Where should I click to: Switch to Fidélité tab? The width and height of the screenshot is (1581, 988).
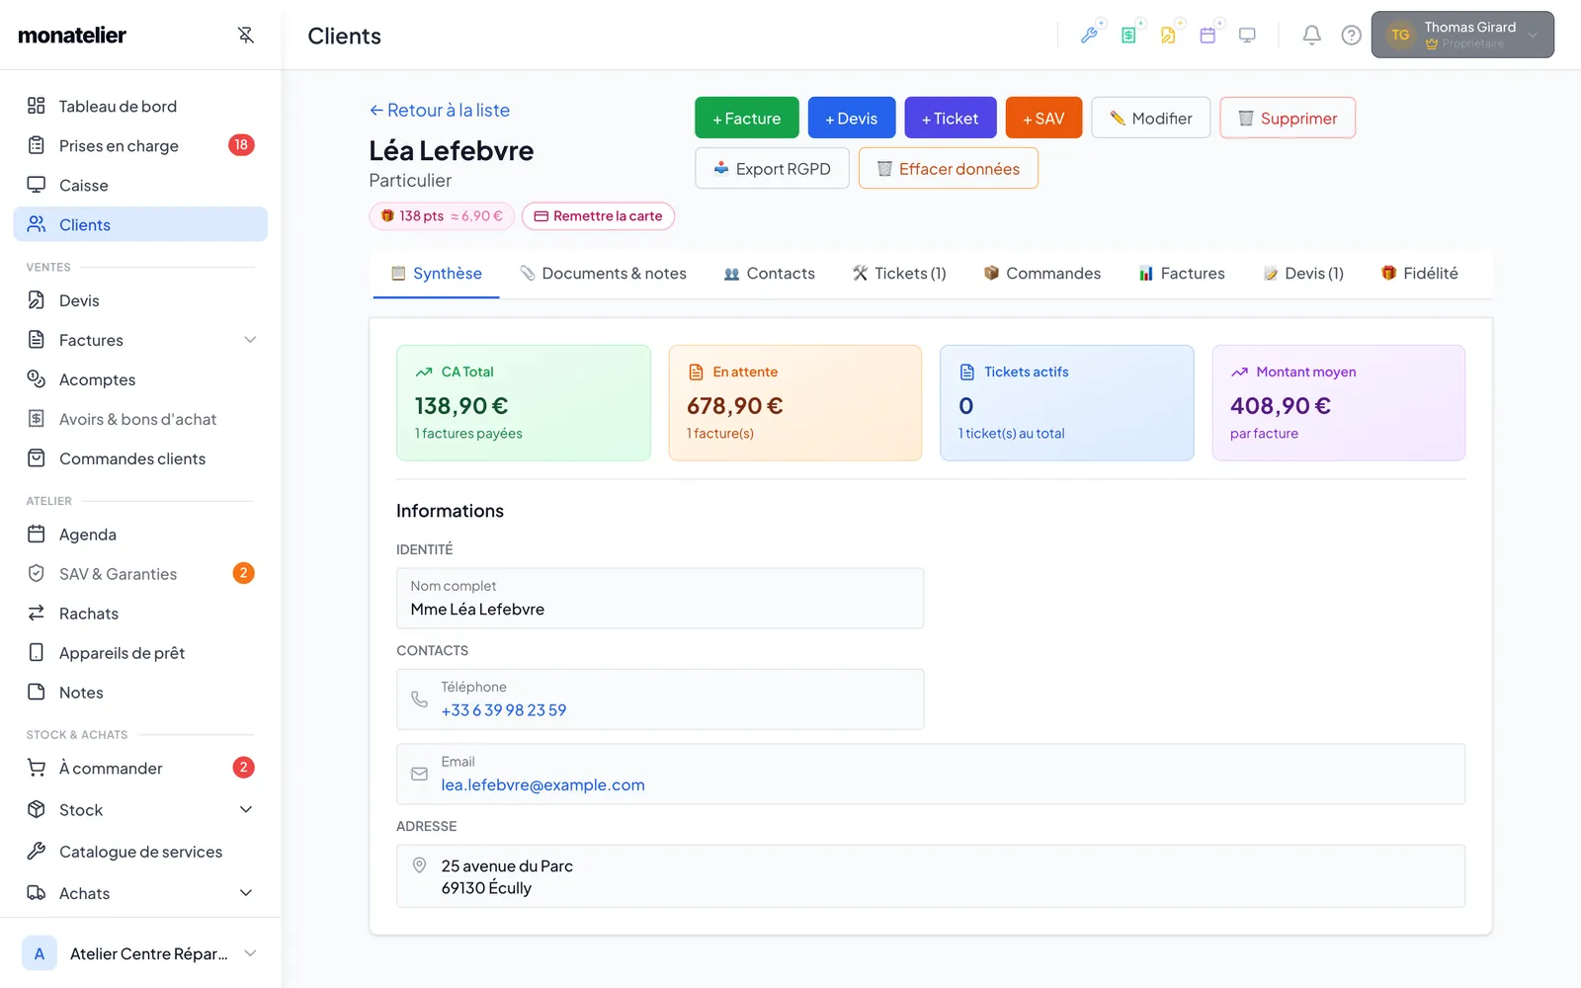coord(1419,274)
